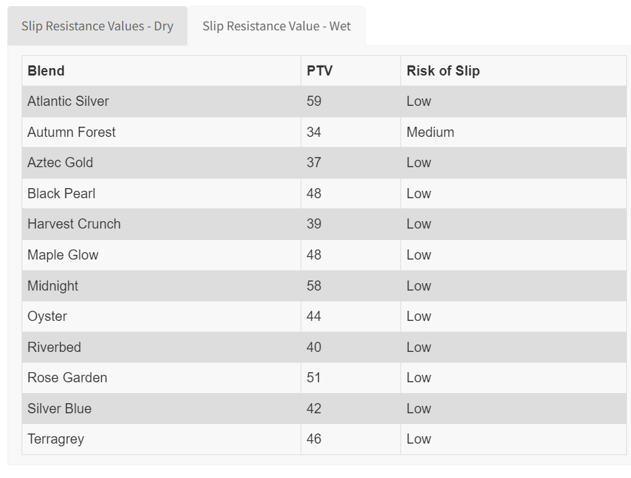The image size is (631, 478).
Task: Click the Risk of Slip header
Action: pyautogui.click(x=443, y=71)
